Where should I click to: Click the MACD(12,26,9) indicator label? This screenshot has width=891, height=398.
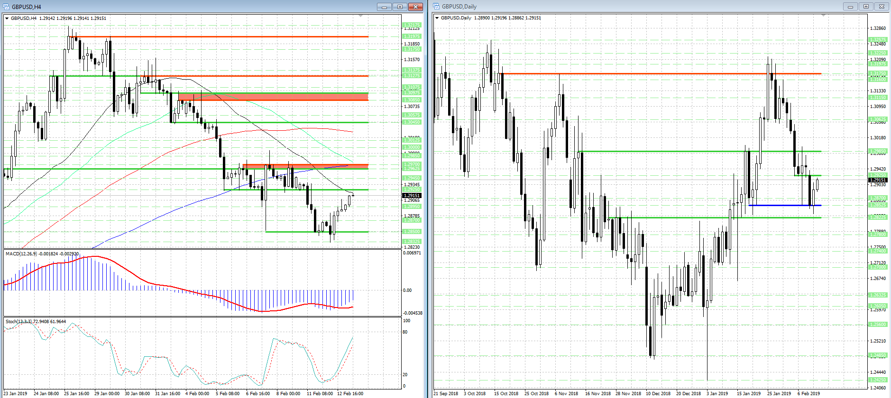pyautogui.click(x=21, y=254)
